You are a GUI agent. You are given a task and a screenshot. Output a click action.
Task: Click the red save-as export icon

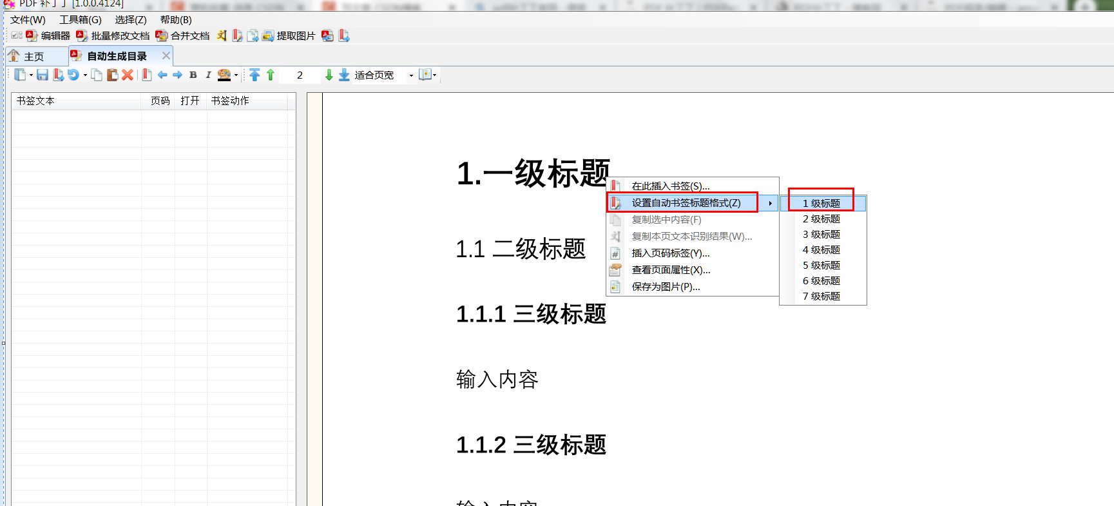pyautogui.click(x=58, y=75)
